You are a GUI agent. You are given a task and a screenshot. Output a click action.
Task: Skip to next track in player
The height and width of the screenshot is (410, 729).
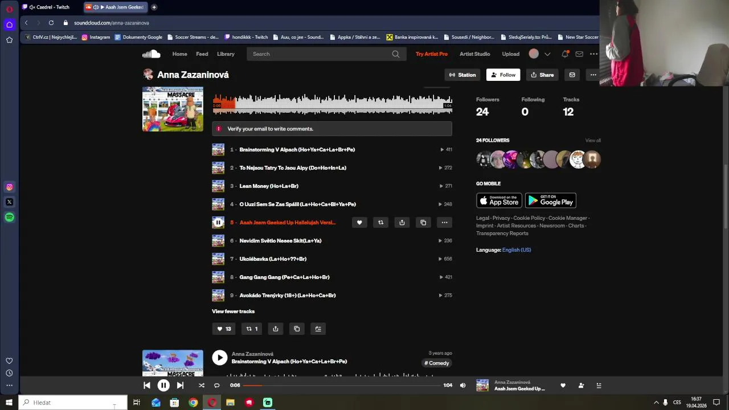pyautogui.click(x=180, y=386)
